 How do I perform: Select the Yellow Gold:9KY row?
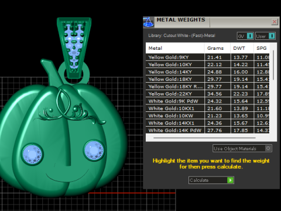[x=207, y=57]
